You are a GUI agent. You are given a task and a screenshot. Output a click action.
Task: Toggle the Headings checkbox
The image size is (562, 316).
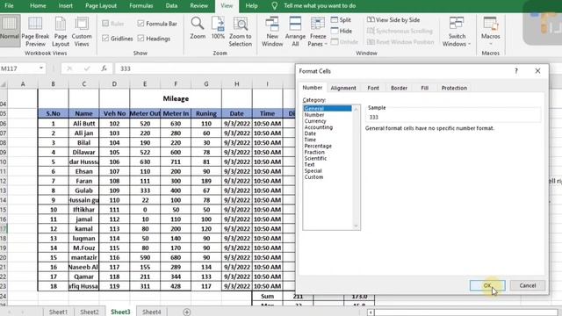click(x=140, y=39)
